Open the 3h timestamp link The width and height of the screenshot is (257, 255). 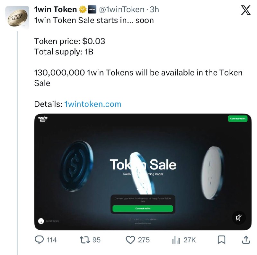[155, 10]
